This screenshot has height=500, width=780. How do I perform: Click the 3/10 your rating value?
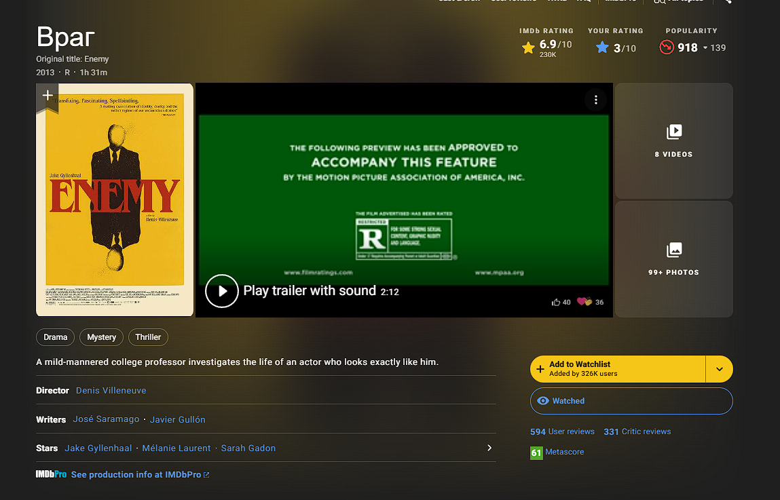click(x=625, y=48)
